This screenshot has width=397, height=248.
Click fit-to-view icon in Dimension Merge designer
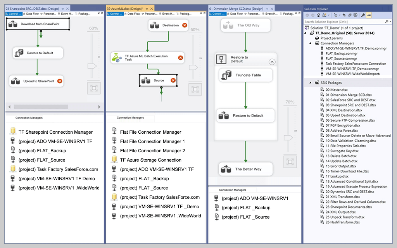[290, 162]
